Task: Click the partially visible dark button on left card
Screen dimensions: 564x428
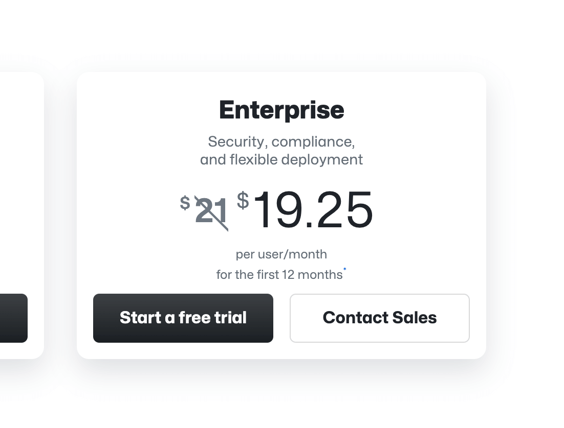Action: pos(13,318)
